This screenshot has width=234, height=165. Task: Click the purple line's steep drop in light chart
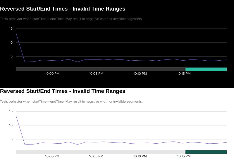point(20,130)
